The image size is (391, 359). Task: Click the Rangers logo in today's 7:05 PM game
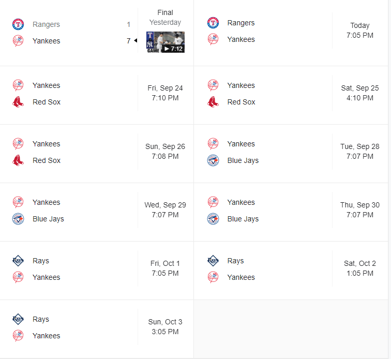[213, 23]
